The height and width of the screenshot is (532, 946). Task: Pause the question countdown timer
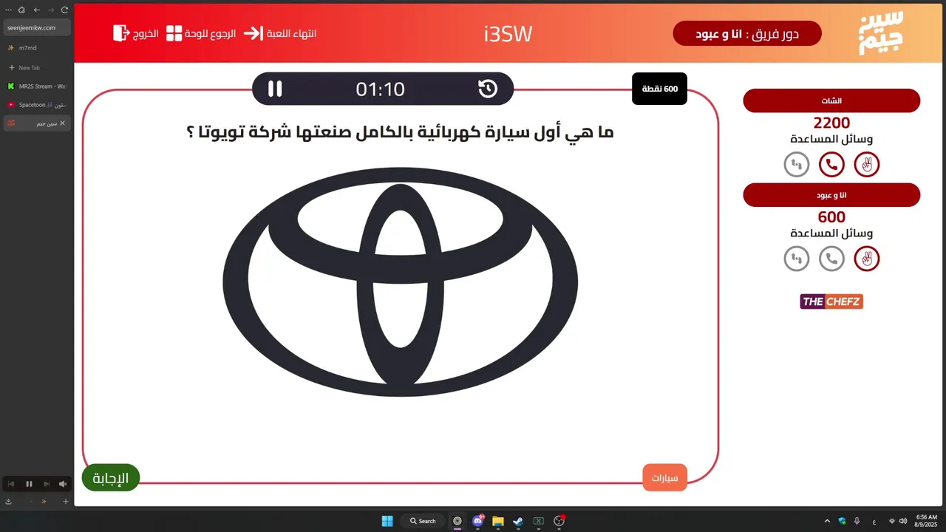click(x=275, y=89)
